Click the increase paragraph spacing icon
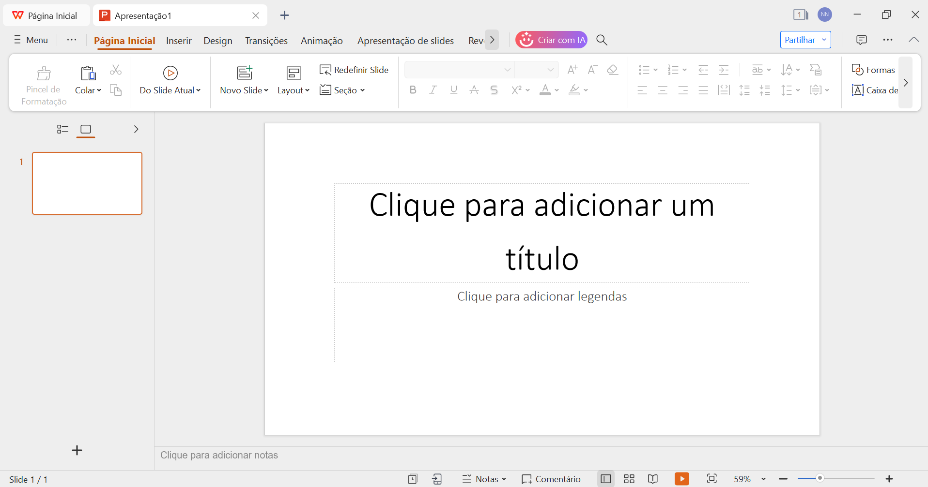 (x=744, y=90)
